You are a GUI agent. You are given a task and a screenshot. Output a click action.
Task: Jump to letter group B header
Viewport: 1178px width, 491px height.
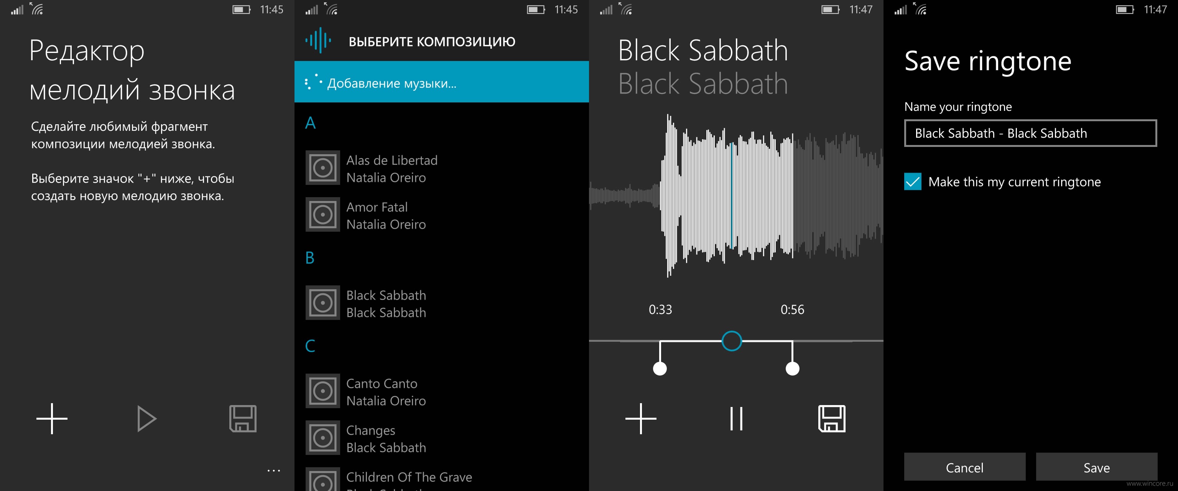pyautogui.click(x=309, y=258)
